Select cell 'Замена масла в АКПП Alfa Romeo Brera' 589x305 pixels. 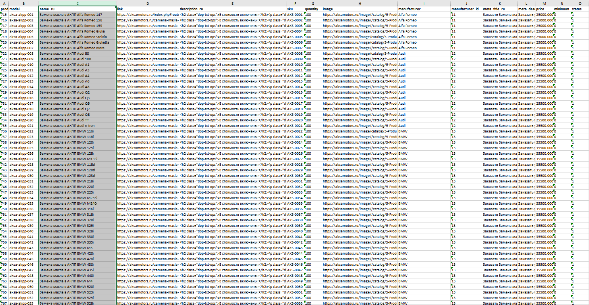[77, 48]
